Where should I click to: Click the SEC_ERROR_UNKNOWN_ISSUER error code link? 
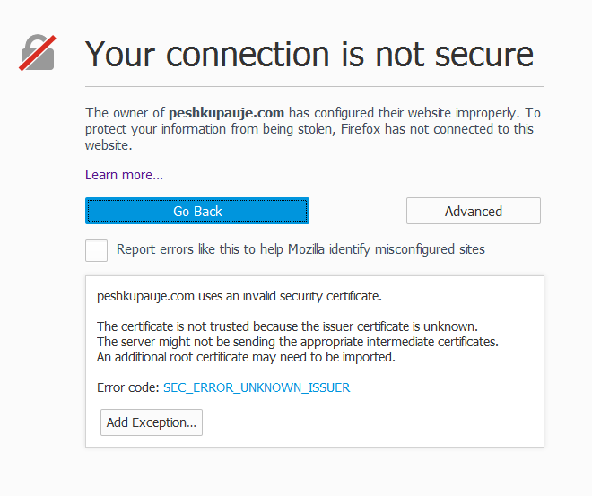click(x=257, y=387)
